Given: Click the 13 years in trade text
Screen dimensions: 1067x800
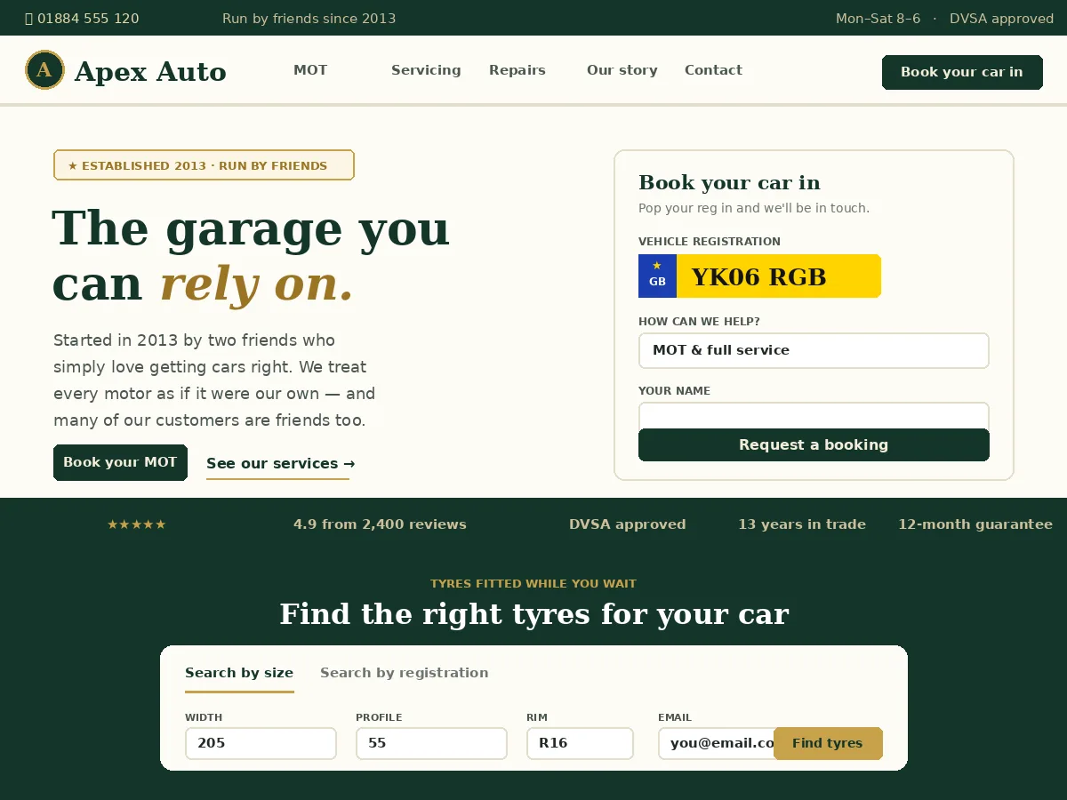Looking at the screenshot, I should (x=802, y=524).
